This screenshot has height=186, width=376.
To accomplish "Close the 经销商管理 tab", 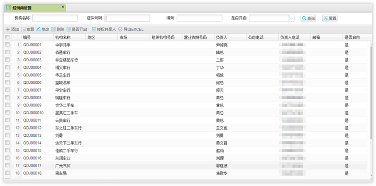I will tap(63, 7).
